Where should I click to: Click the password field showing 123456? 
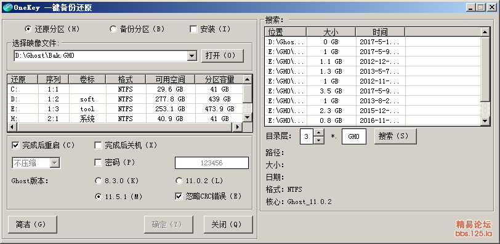pos(211,163)
